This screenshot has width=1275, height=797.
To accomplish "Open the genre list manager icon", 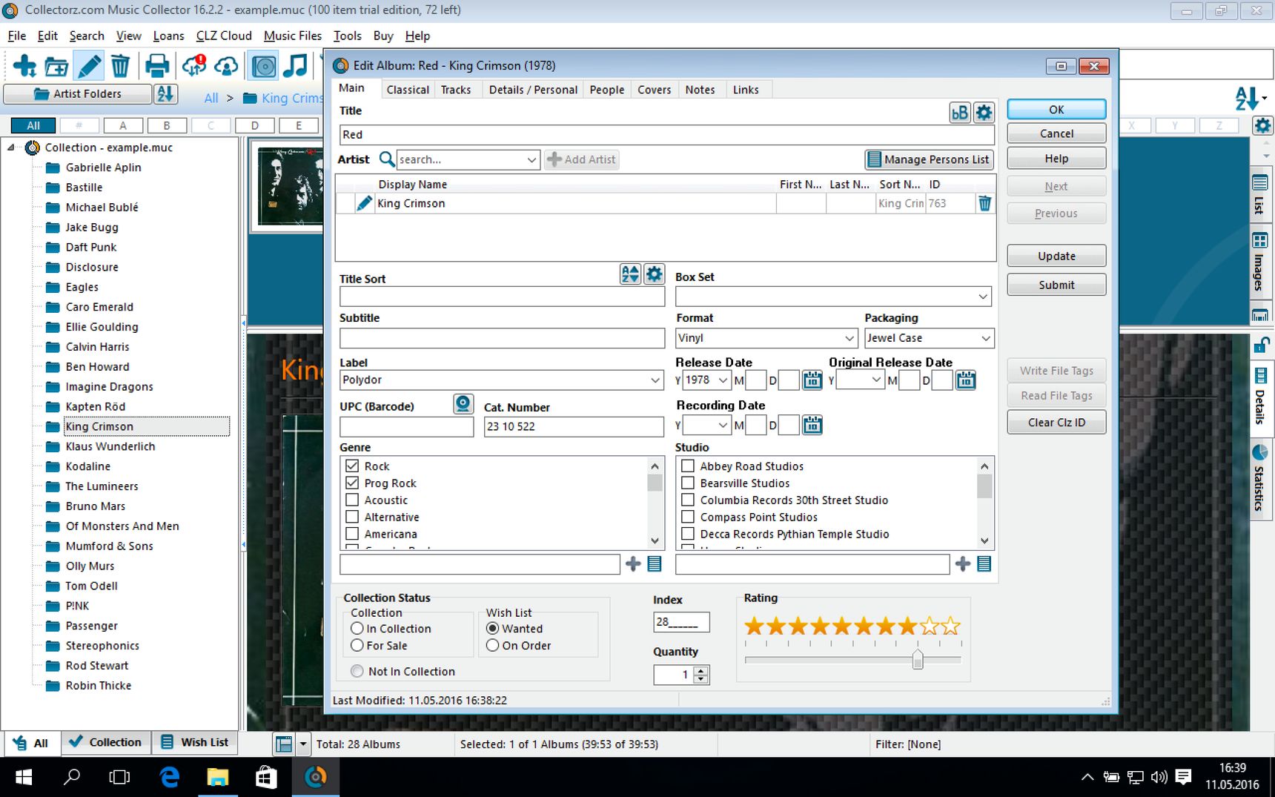I will click(x=655, y=564).
